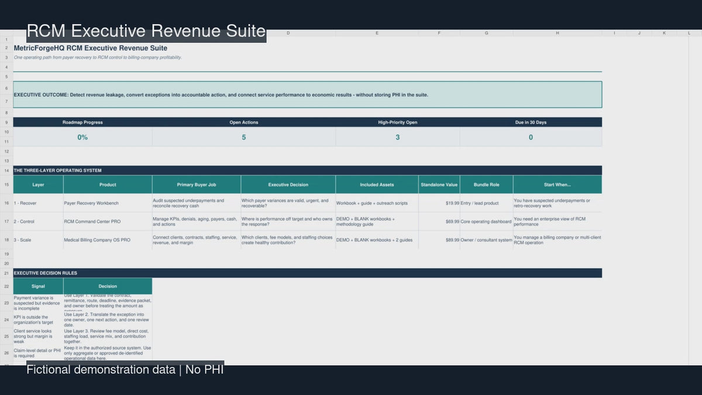
Task: Click the 'Start When...' header cell
Action: 557,184
